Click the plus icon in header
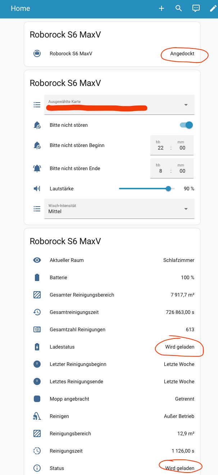218x475 pixels. [x=162, y=8]
